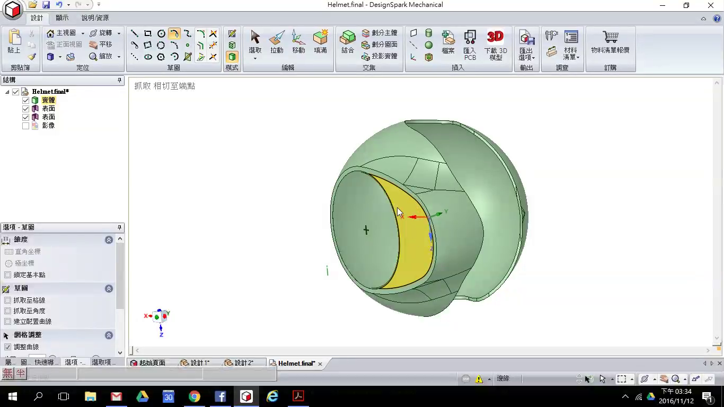Select the Ellipse sketch tool

148,57
